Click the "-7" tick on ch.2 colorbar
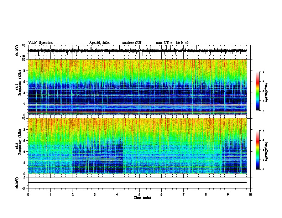Viewport: 282px width, 218px height. pyautogui.click(x=262, y=169)
